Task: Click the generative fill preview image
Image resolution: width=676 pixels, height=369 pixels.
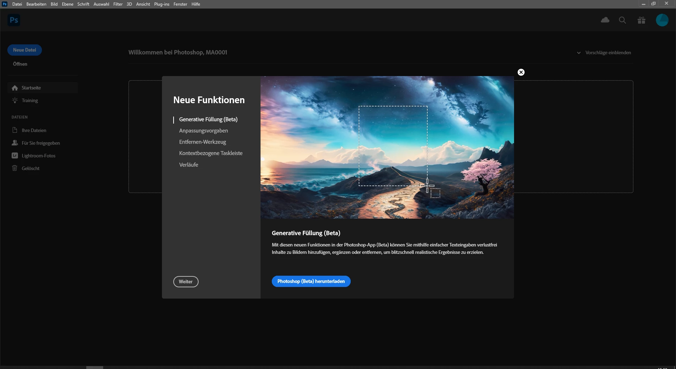Action: 387,147
